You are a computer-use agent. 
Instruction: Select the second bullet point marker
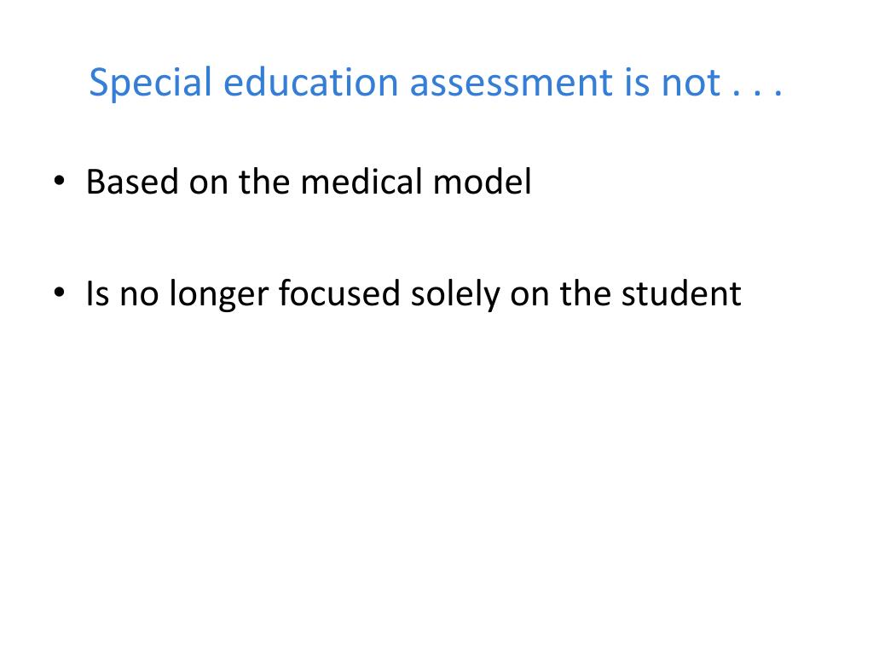click(59, 293)
